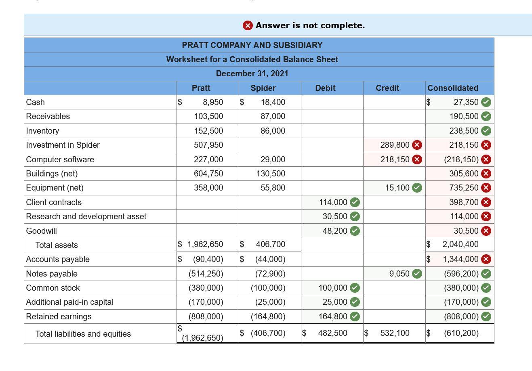The image size is (532, 371).
Task: Click the 'Cash' row label
Action: pos(36,102)
